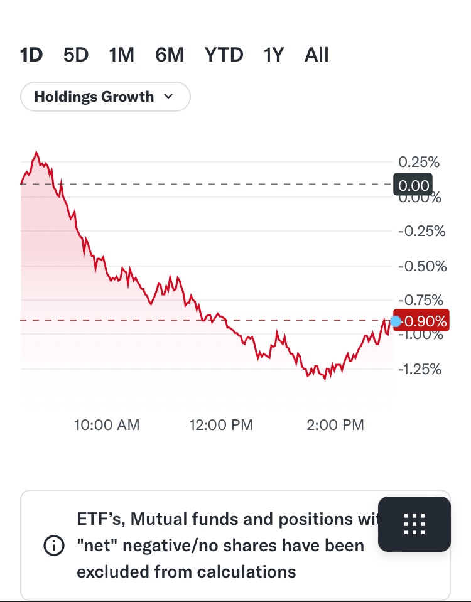Choose the 1Y time range
The image size is (471, 602).
click(x=274, y=55)
